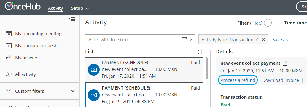
Task: Select the Jul 19, 2019 payment row
Action: (x=144, y=95)
